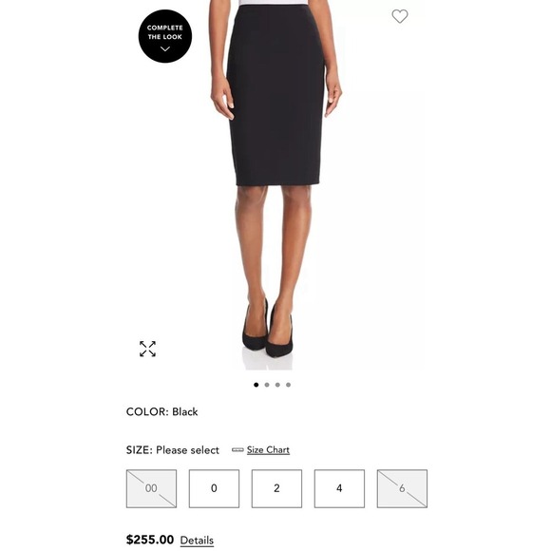Add item to favorites with heart icon
The image size is (551, 551).
(400, 16)
